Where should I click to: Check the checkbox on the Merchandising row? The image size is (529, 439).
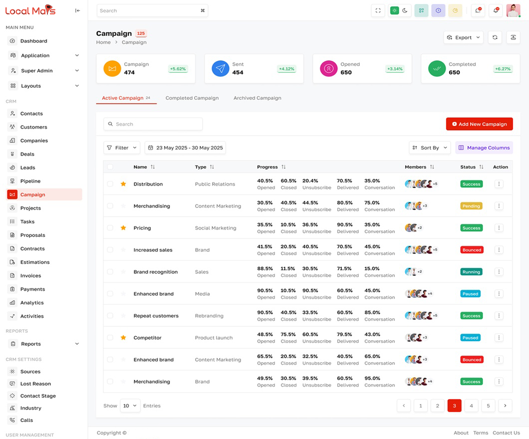[111, 206]
